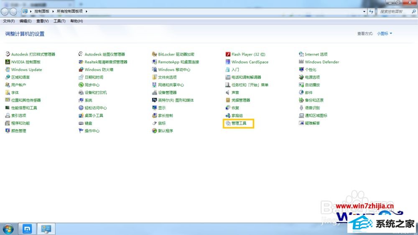418x235 pixels.
Task: Open the Internet 选项 icon
Action: coord(301,54)
